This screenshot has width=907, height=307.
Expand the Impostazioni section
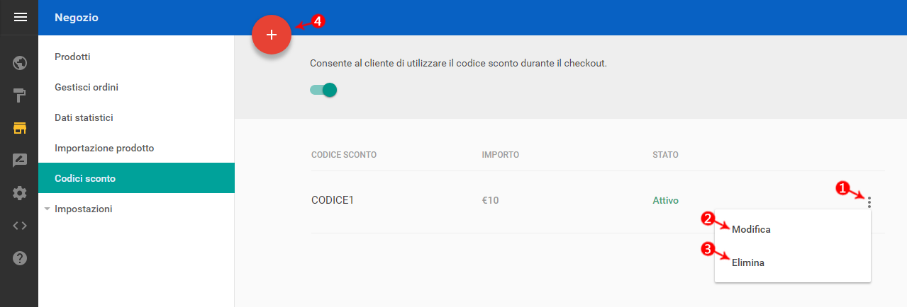click(x=83, y=209)
